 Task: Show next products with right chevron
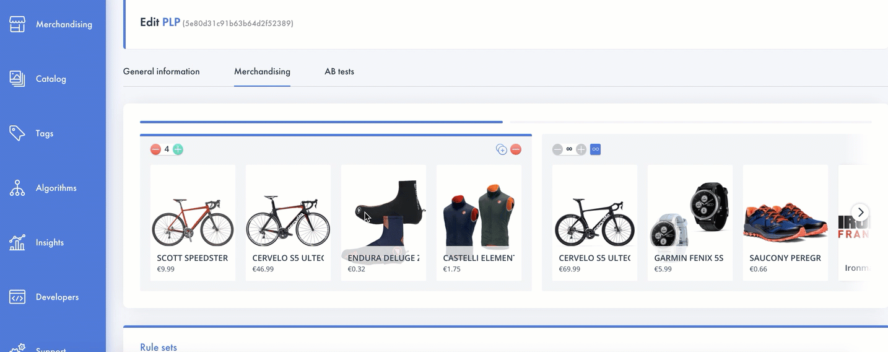[860, 212]
